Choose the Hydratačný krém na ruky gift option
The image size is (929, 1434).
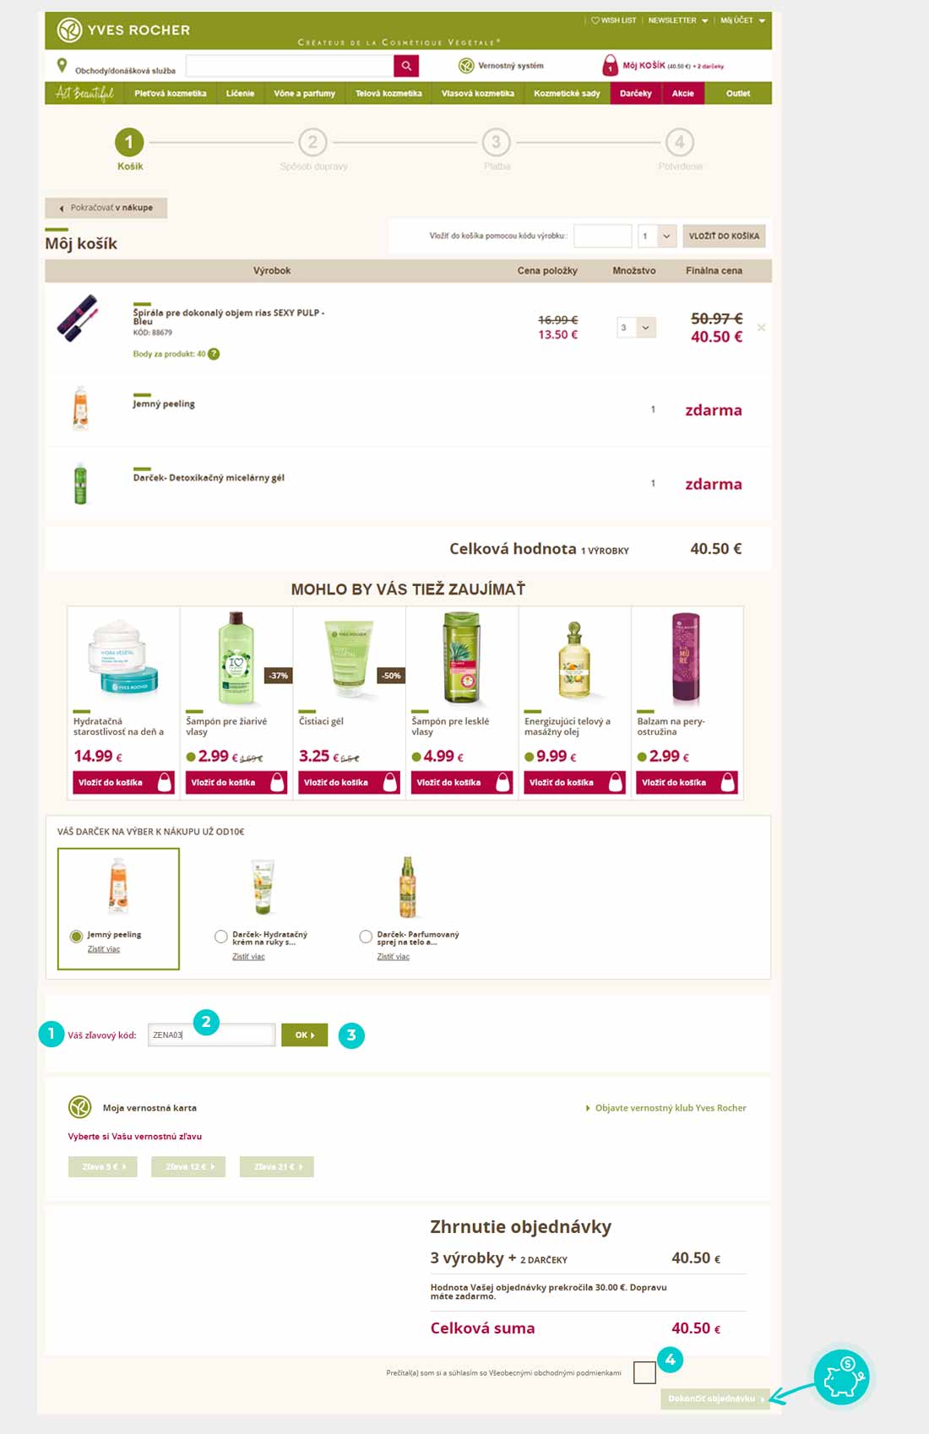click(x=221, y=936)
